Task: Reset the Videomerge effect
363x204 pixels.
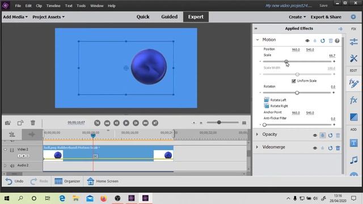Action: [330, 148]
